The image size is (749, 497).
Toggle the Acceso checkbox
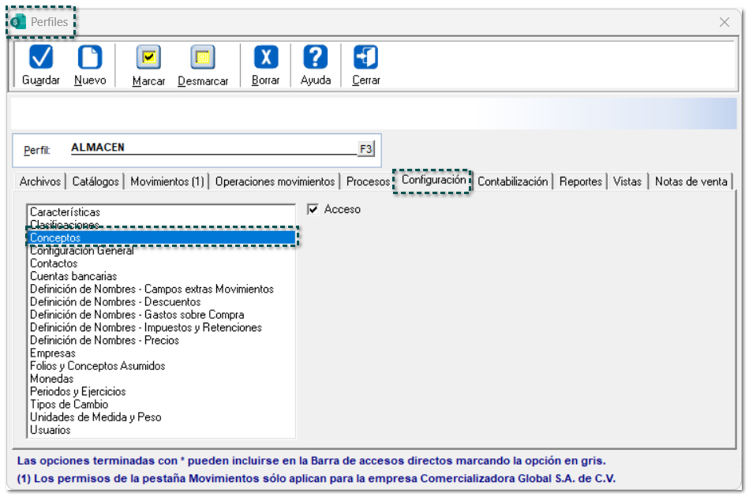313,209
